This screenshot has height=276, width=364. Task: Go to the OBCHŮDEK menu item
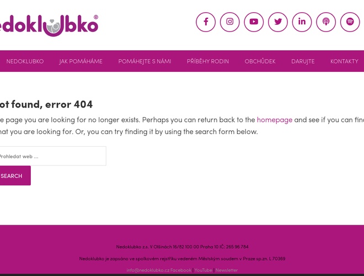(260, 61)
